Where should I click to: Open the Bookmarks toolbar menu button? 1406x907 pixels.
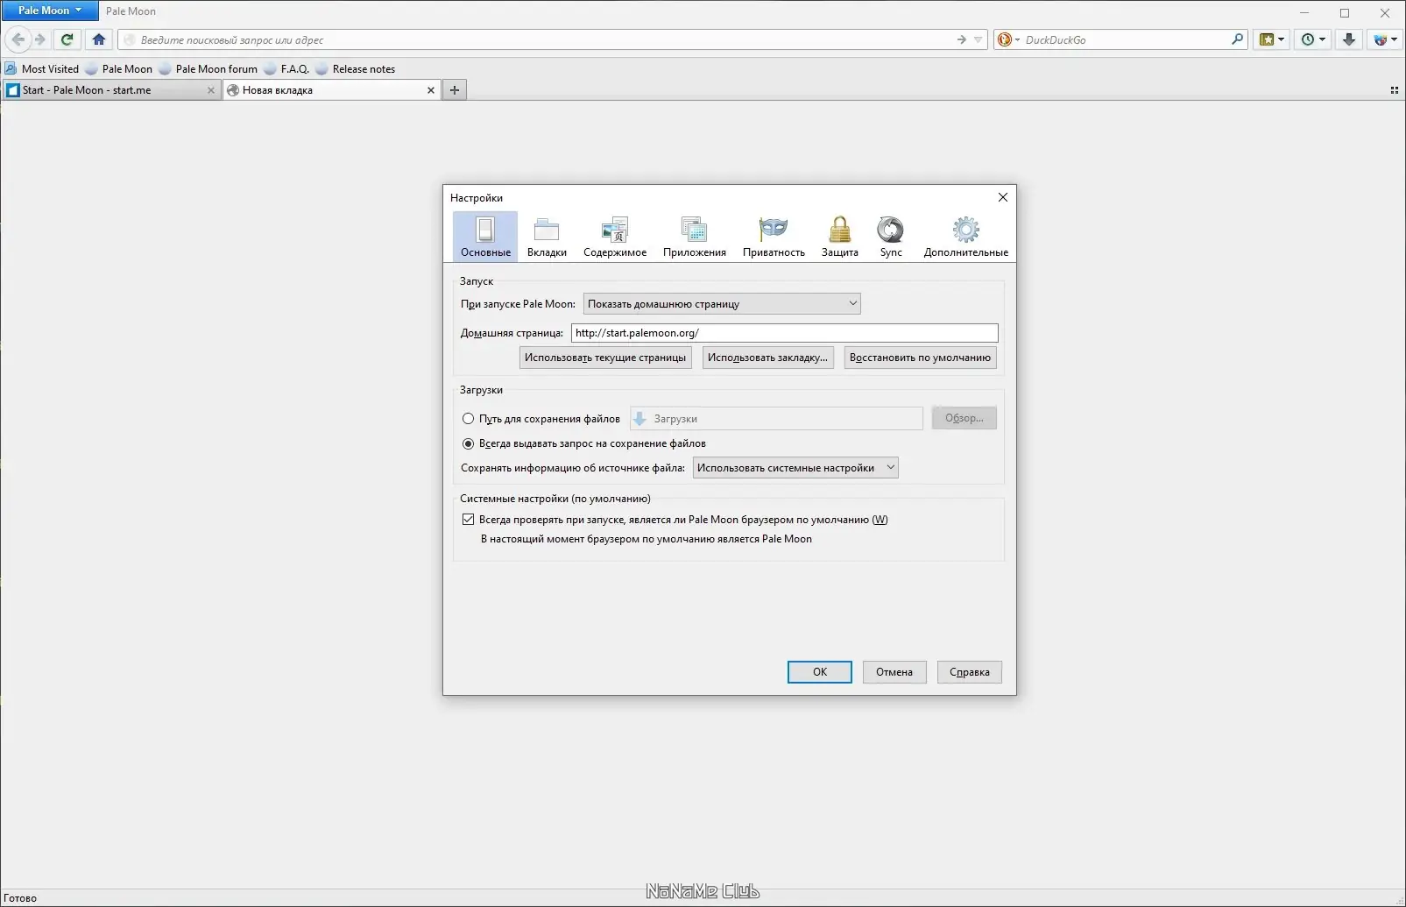[1271, 39]
